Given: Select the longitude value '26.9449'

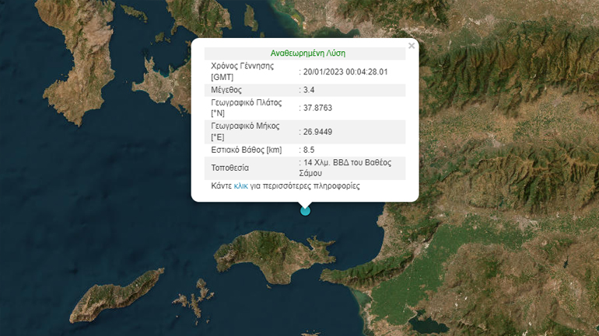Looking at the screenshot, I should tap(317, 132).
